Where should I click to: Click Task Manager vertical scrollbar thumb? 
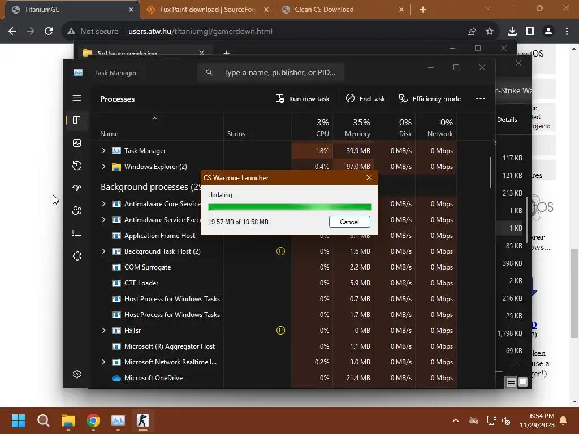(491, 172)
